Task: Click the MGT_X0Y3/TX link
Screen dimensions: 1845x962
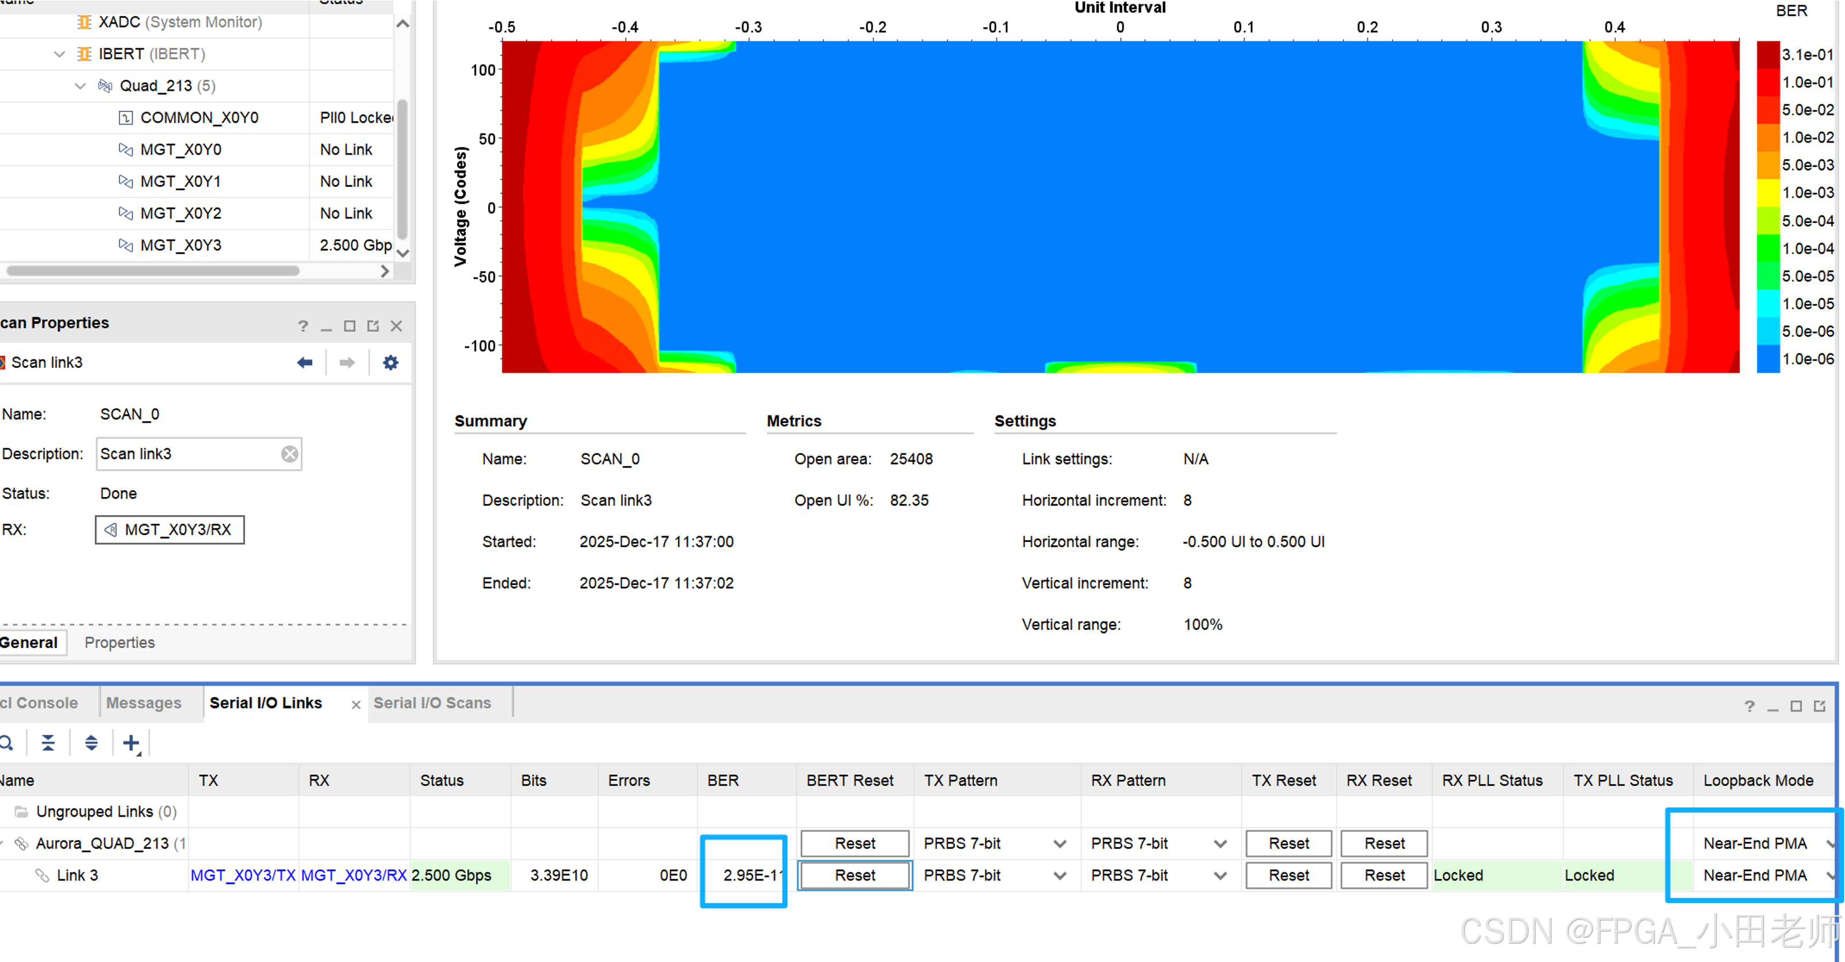Action: click(x=243, y=875)
